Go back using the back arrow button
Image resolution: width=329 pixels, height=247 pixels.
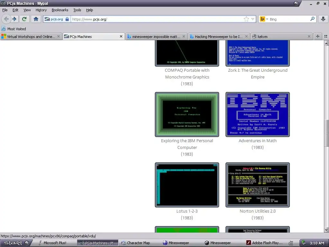click(x=6, y=19)
